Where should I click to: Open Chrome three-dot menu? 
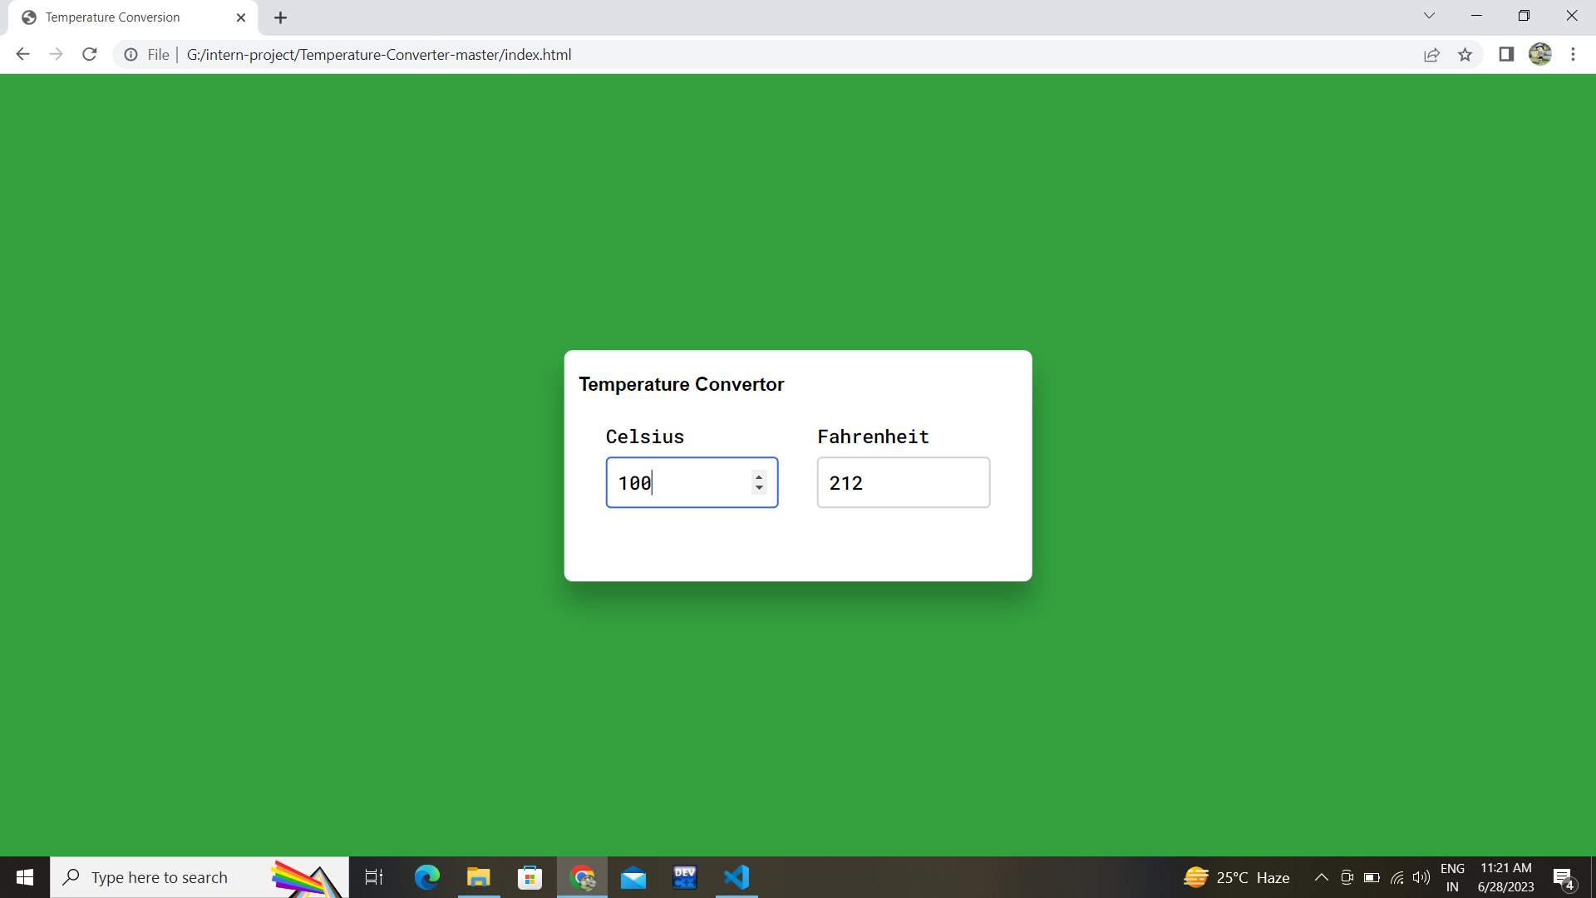(1573, 55)
